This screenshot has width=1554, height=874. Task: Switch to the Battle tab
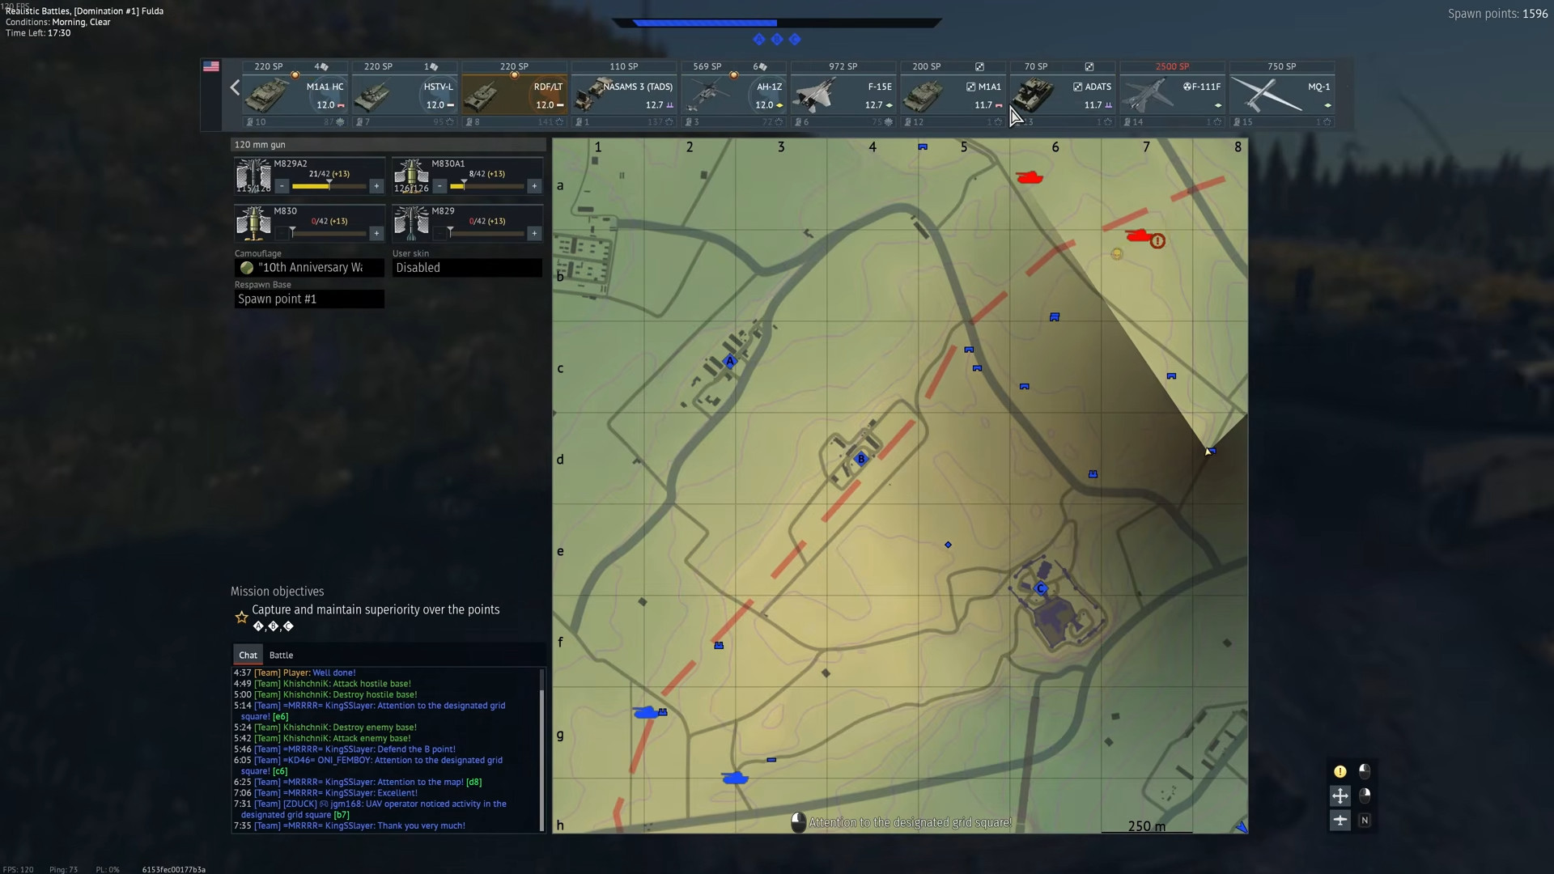click(x=281, y=655)
